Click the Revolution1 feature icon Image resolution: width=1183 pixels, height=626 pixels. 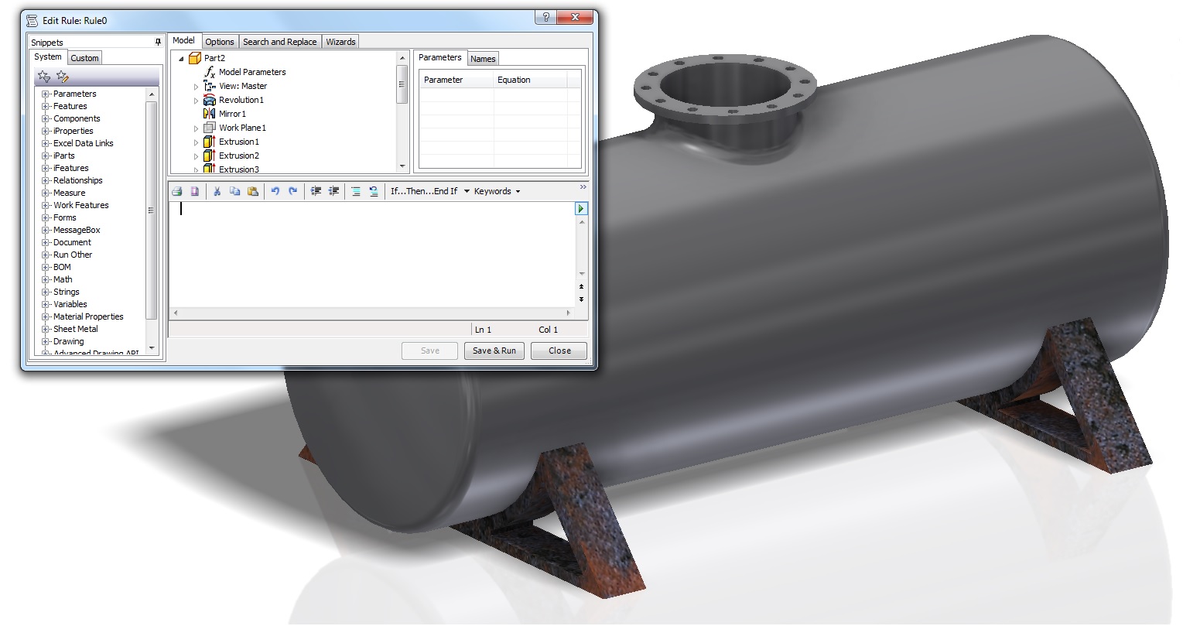(x=209, y=100)
